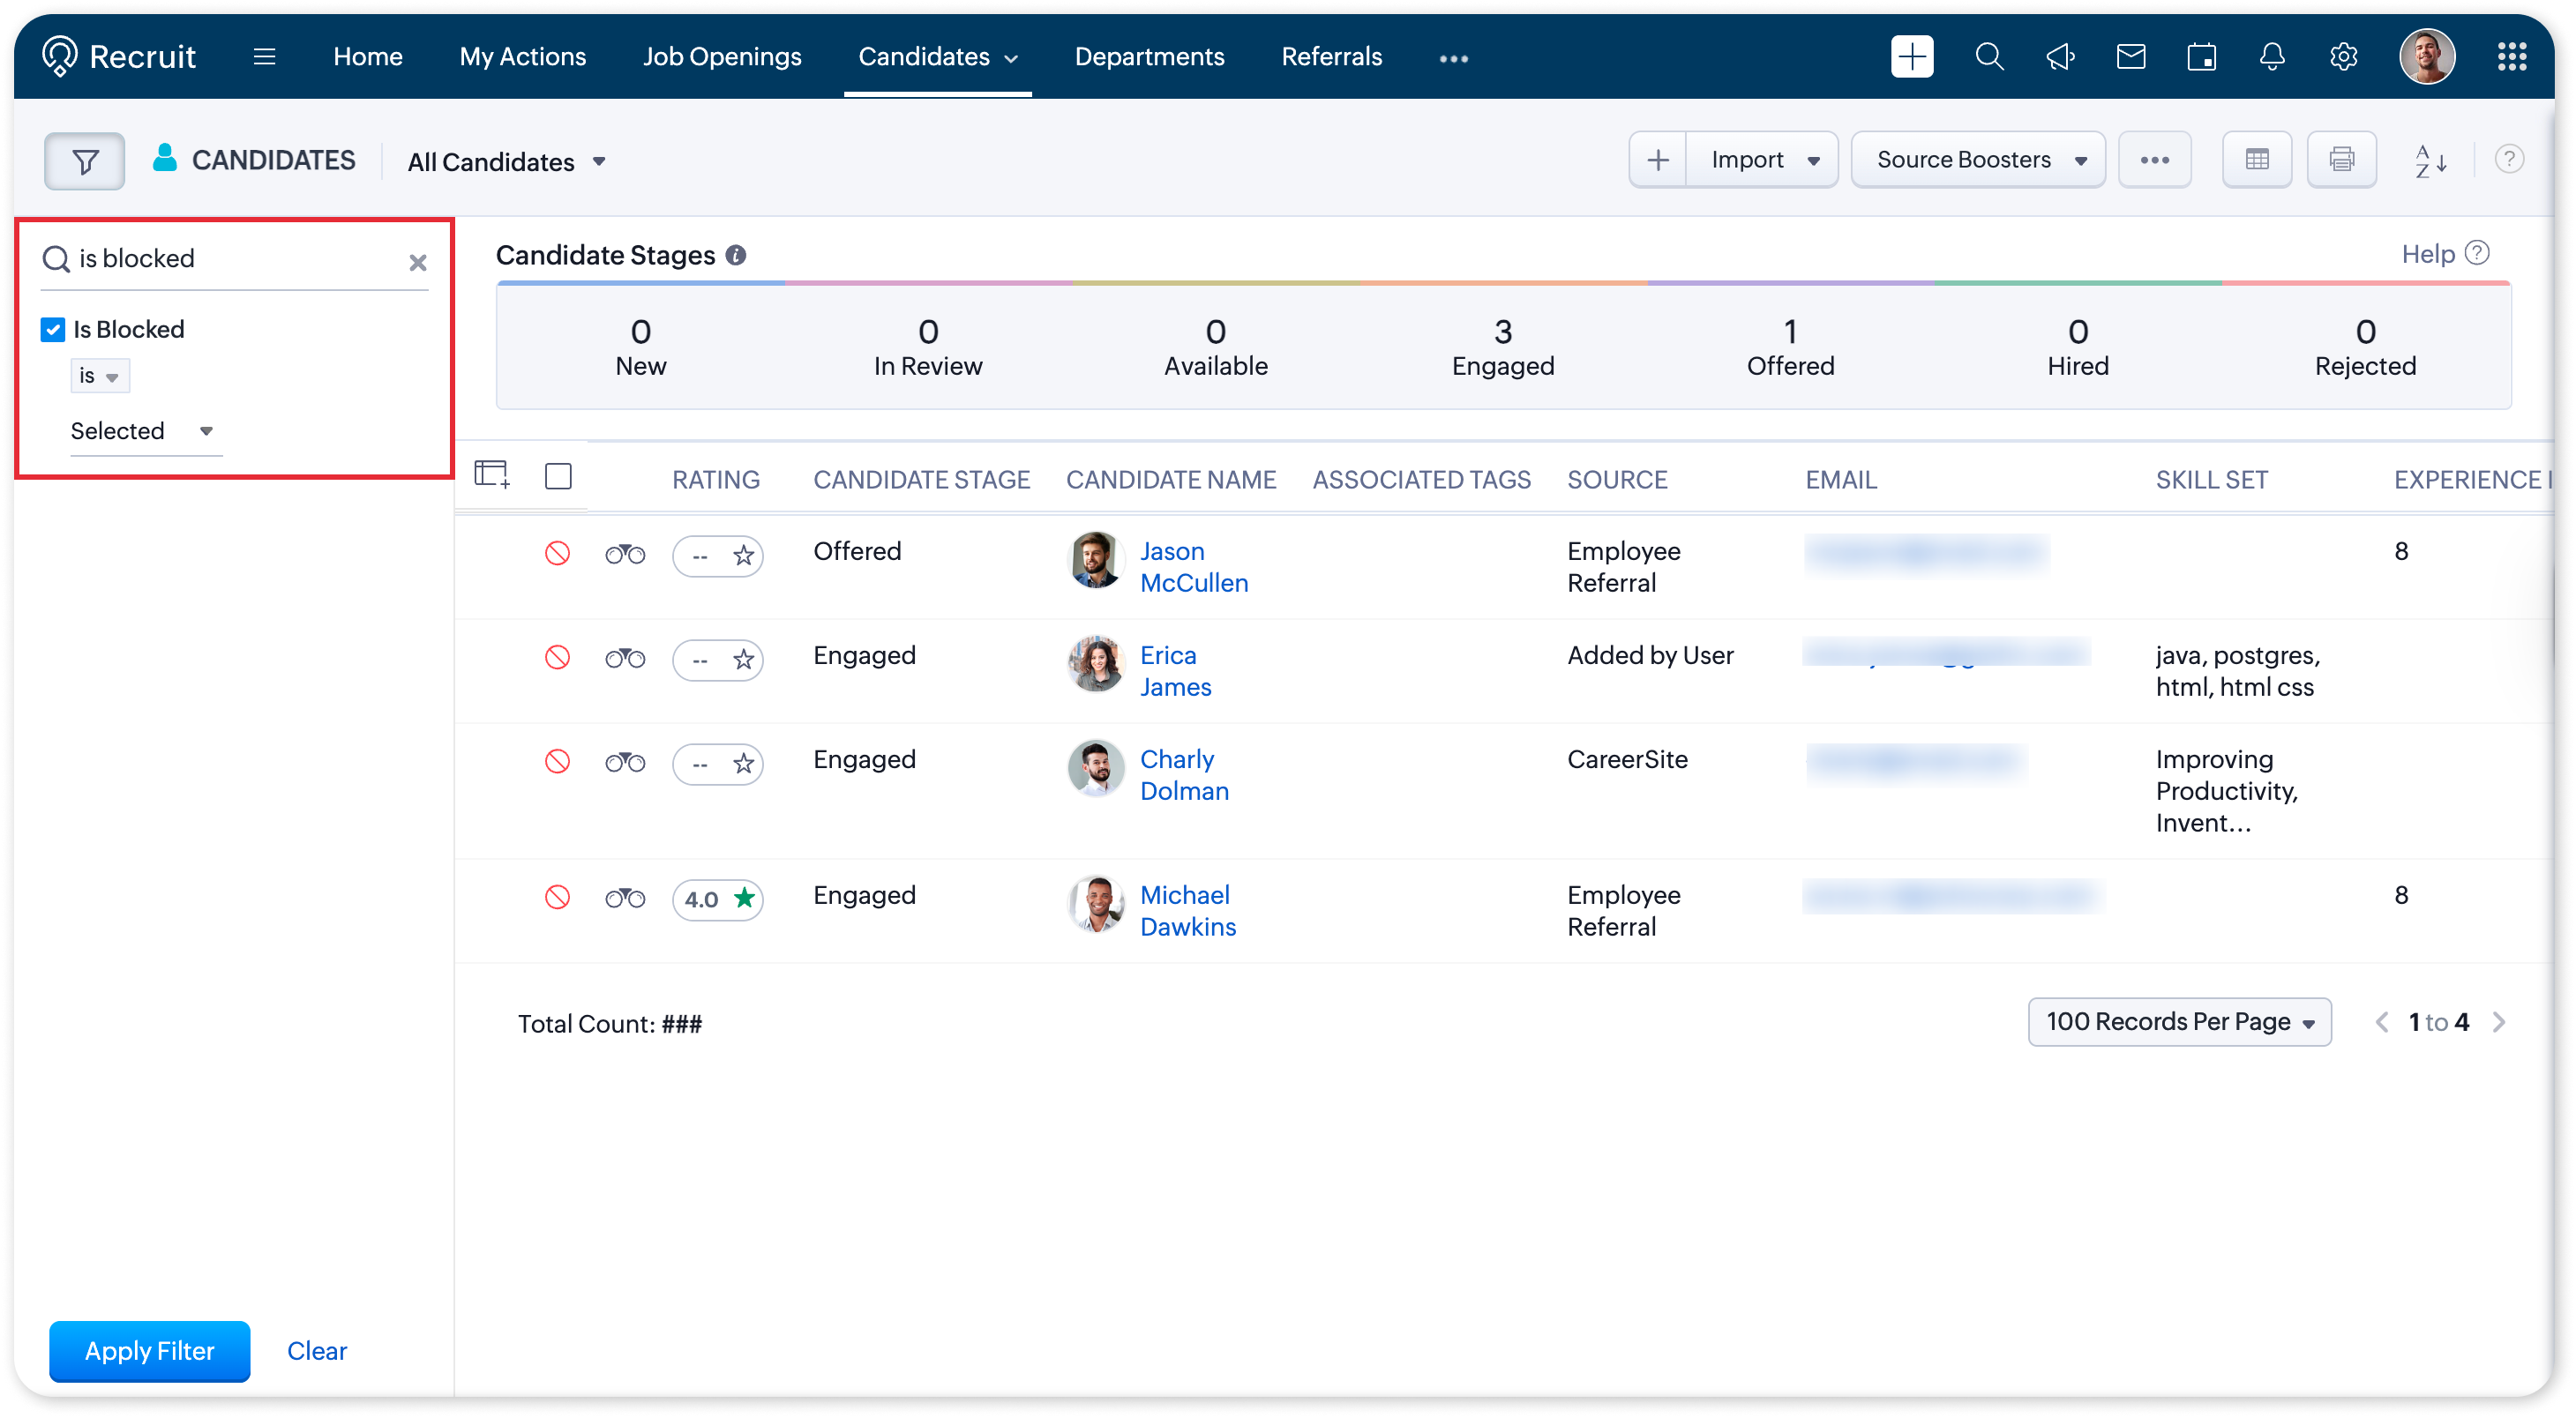Open the Source Boosters dropdown
2576x1418 pixels.
(1978, 160)
